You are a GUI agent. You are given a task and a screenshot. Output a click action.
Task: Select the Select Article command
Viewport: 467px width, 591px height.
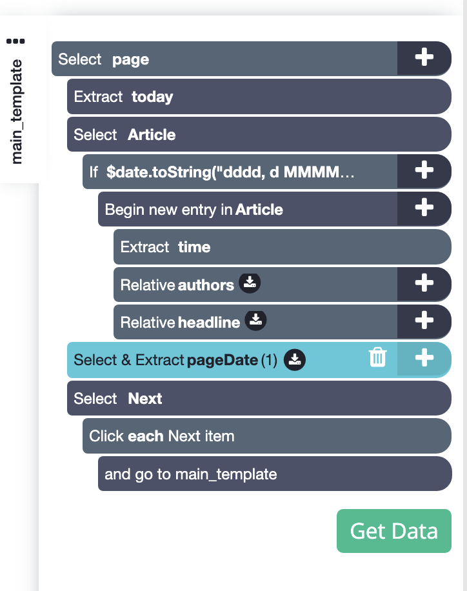click(258, 134)
